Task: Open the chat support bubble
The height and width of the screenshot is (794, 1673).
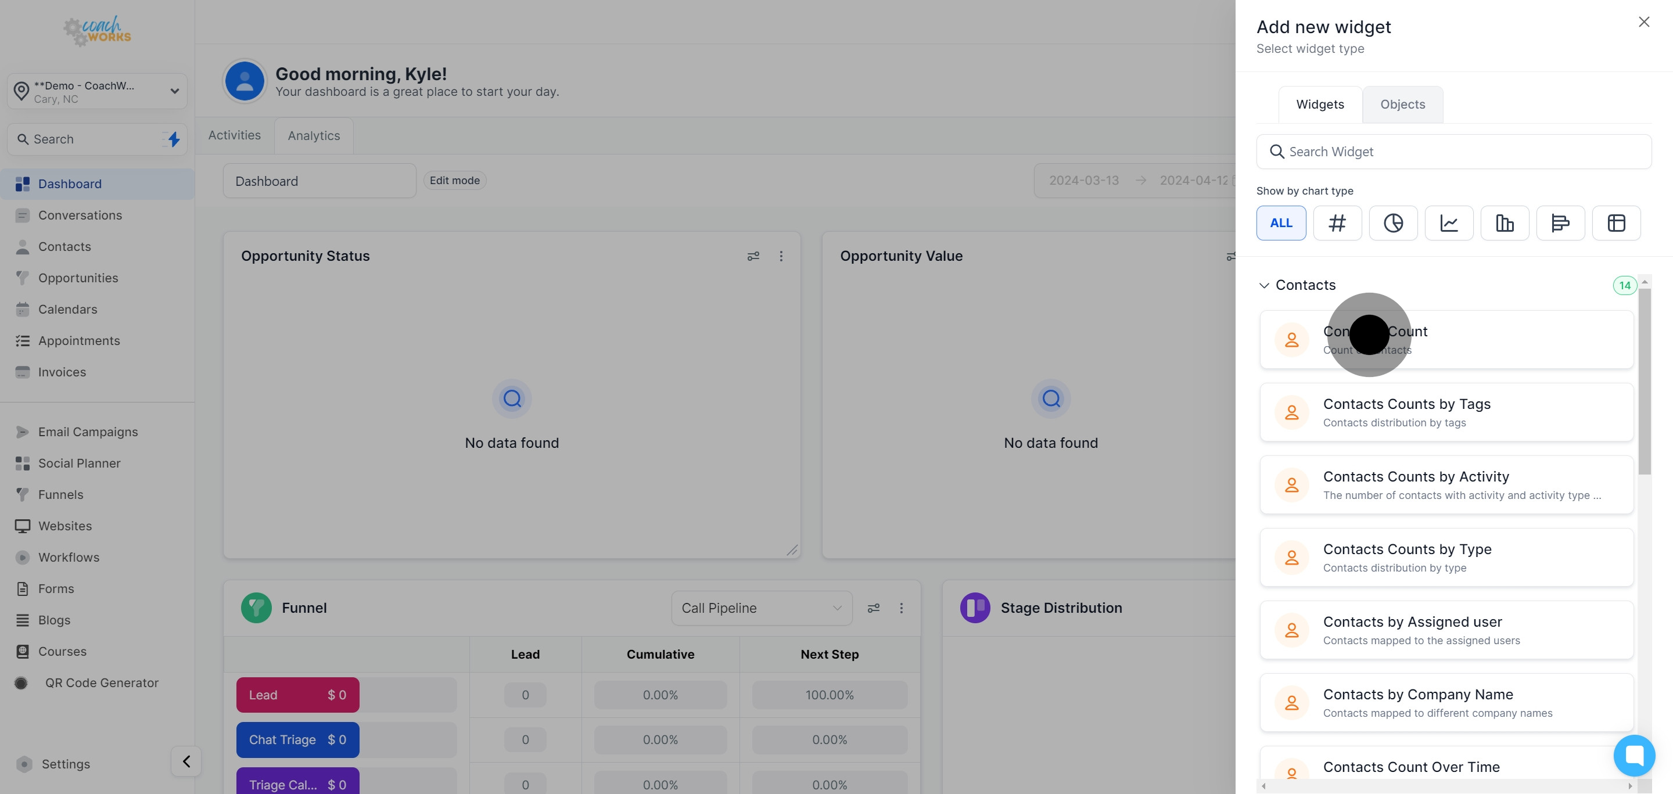Action: pos(1633,755)
